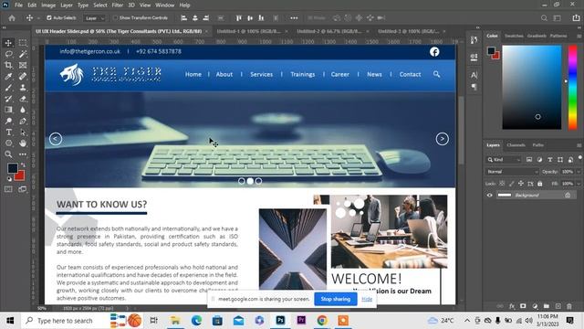This screenshot has width=584, height=329.
Task: Select the Blur tool
Action: [x=23, y=110]
